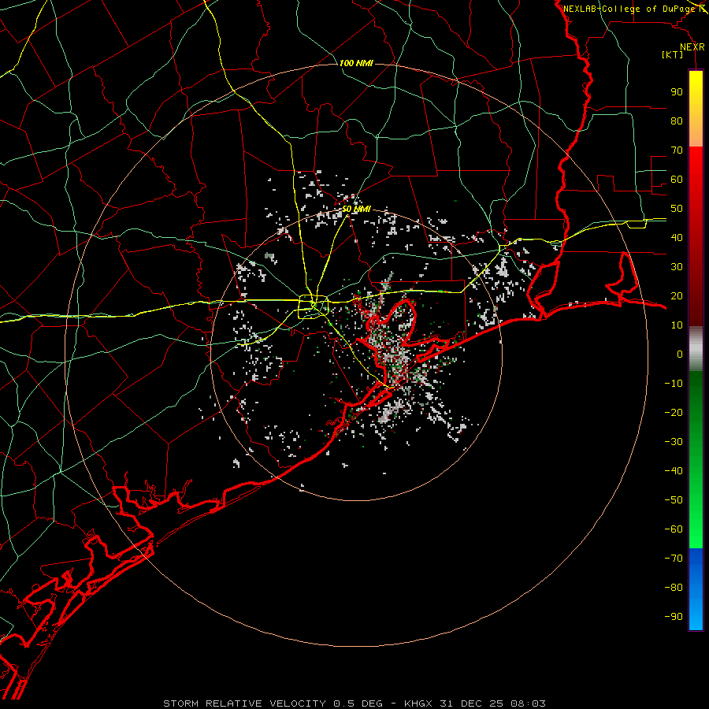Viewport: 709px width, 709px height.
Task: Click the 30 value on the velocity scale
Action: point(677,267)
